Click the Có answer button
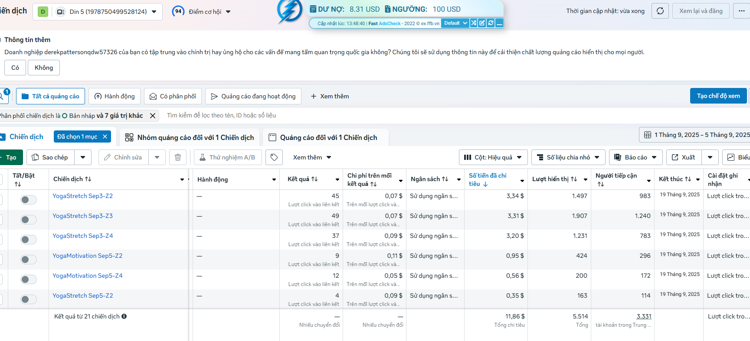Screen dimensions: 750x341 (x=15, y=68)
